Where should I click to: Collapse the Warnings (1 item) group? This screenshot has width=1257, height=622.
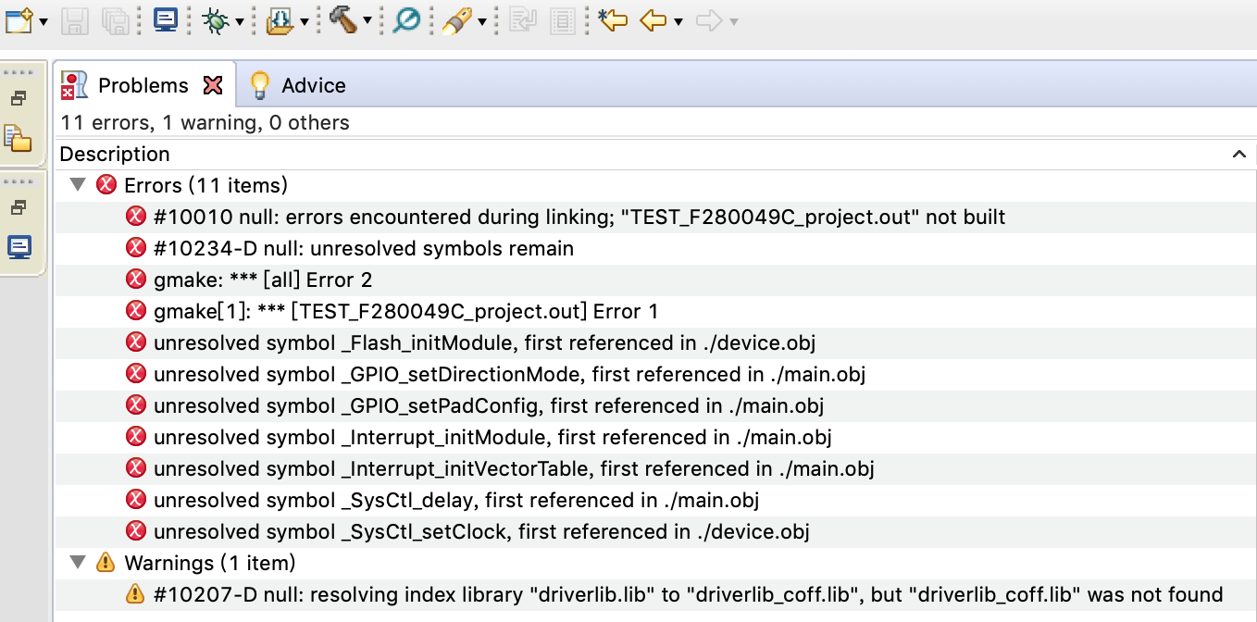click(79, 562)
